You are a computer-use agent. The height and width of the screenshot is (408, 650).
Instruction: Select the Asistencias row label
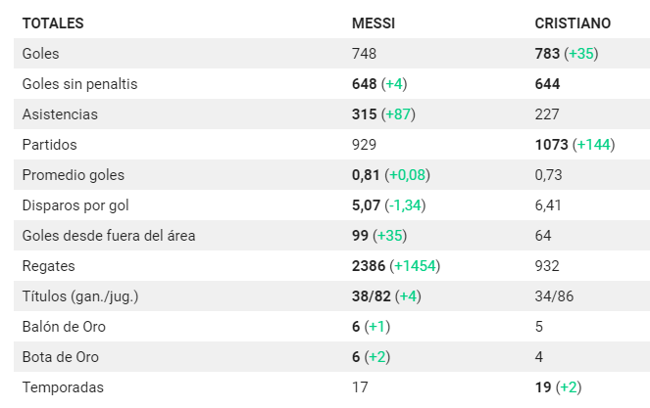coord(60,114)
